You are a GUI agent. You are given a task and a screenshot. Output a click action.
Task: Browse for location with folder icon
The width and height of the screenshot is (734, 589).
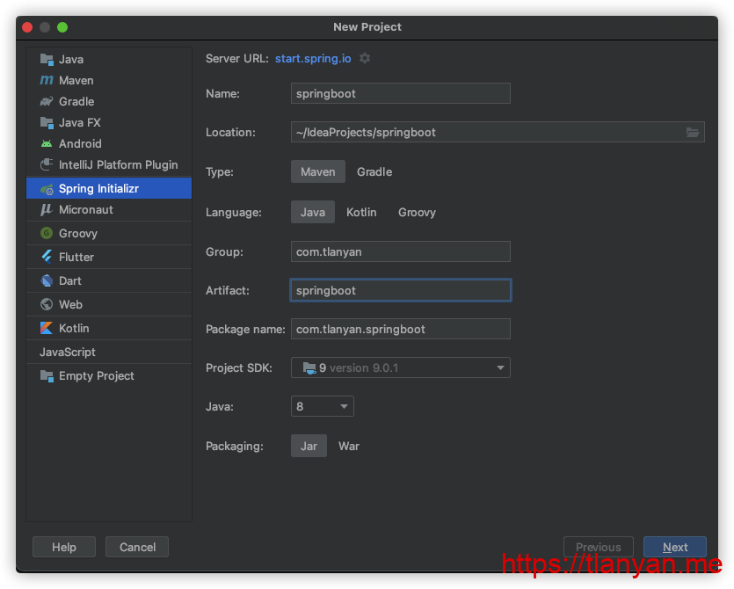point(693,132)
